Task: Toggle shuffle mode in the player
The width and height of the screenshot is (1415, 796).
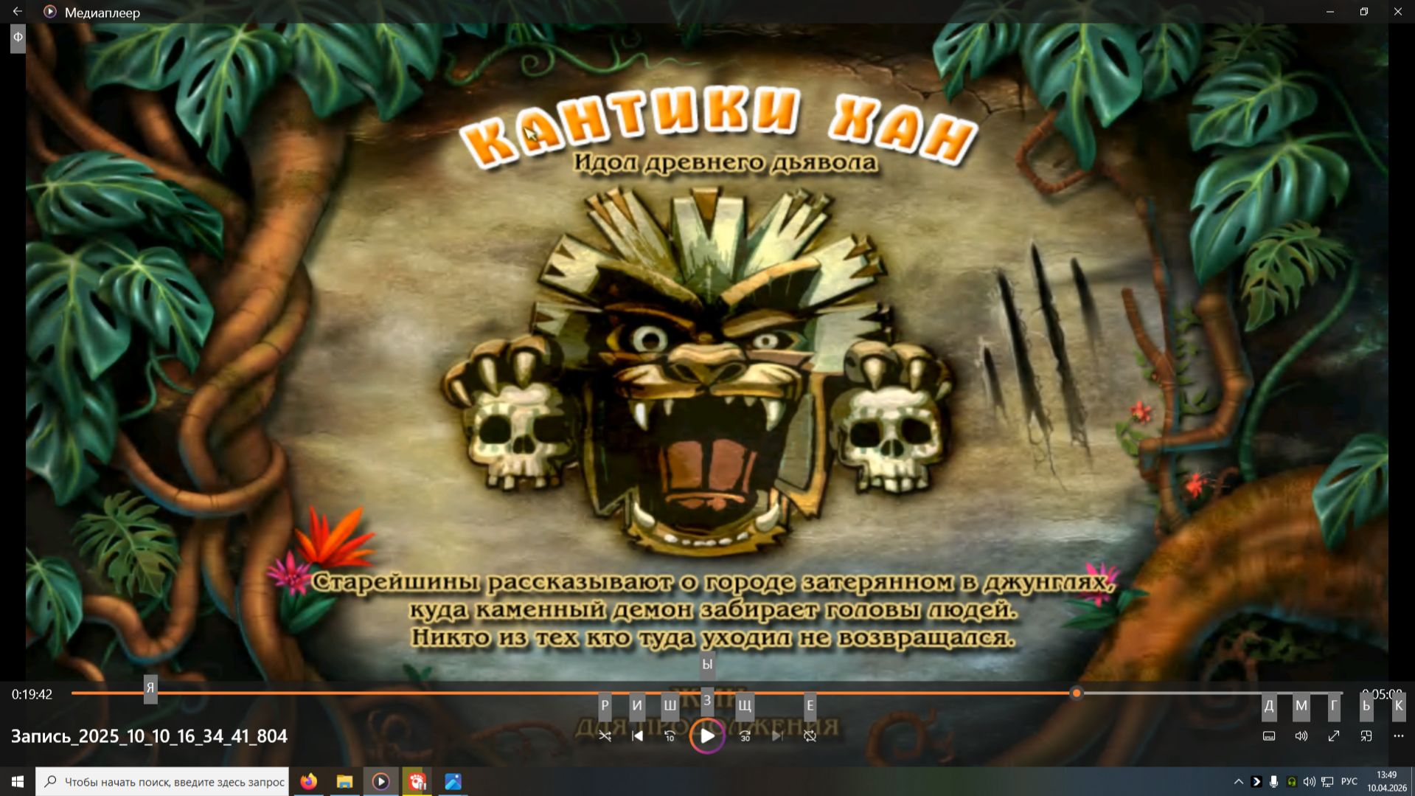Action: tap(605, 736)
